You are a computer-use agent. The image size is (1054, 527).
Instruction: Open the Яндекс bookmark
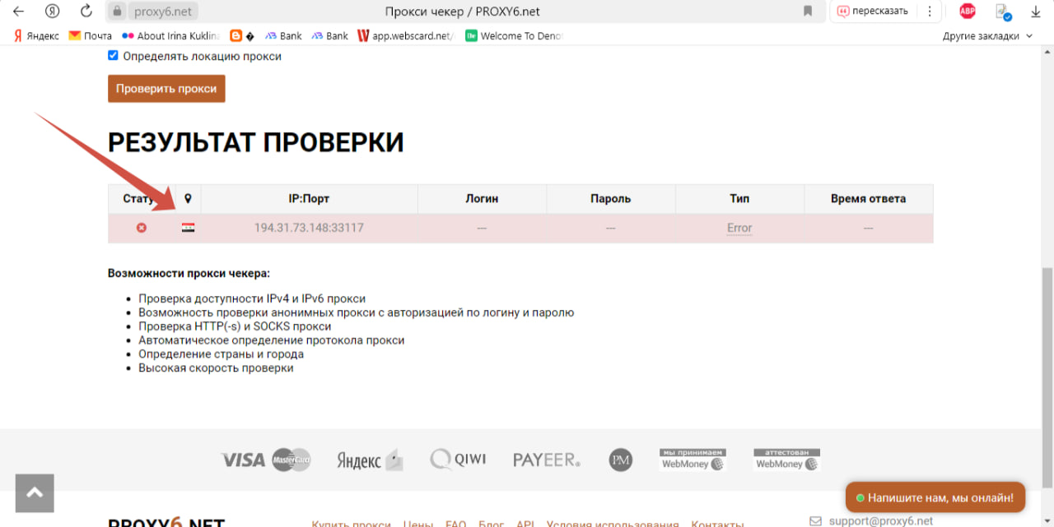pos(36,36)
